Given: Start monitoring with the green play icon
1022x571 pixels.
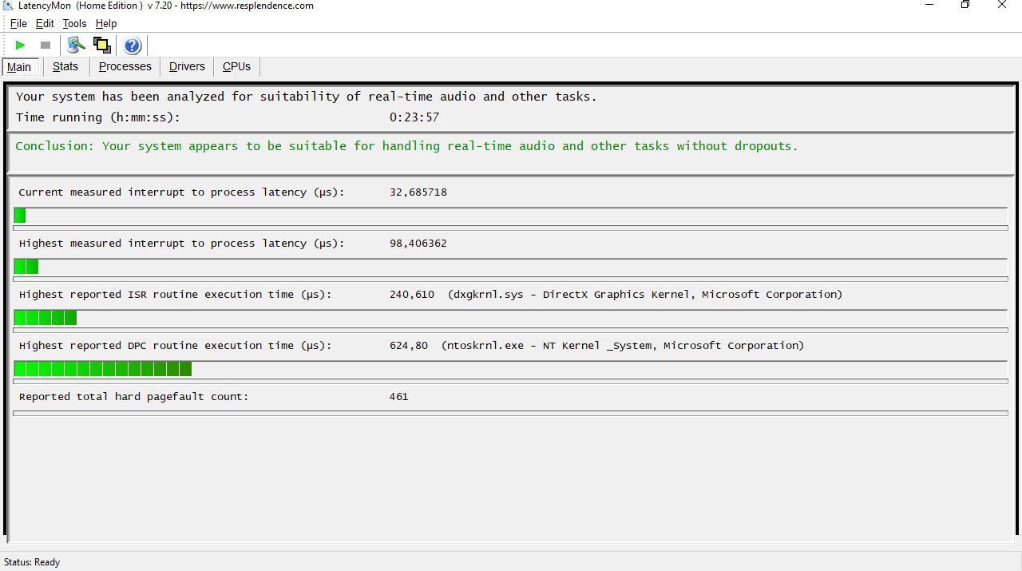Looking at the screenshot, I should point(20,46).
